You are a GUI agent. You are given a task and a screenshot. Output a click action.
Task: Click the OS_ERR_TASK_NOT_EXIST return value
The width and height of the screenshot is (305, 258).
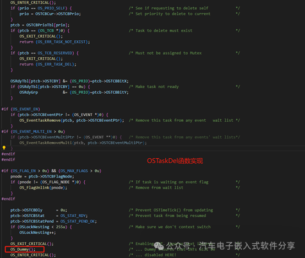(62, 42)
